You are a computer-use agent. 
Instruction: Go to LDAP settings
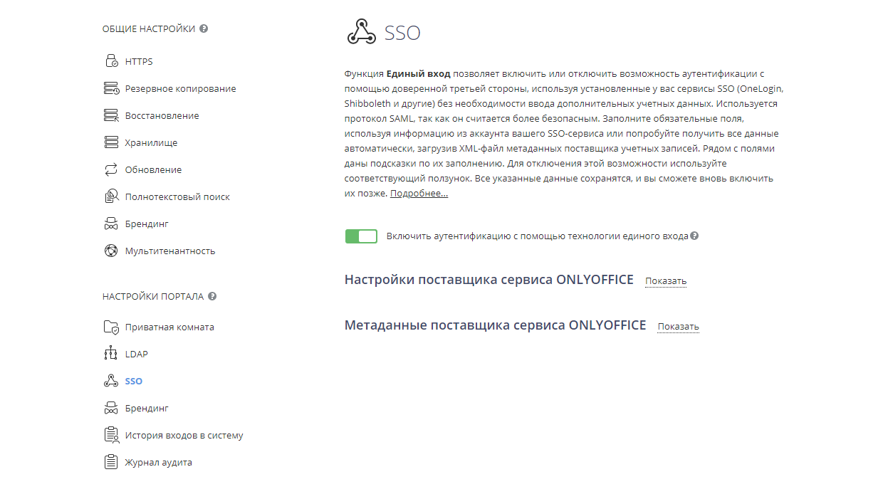click(137, 354)
